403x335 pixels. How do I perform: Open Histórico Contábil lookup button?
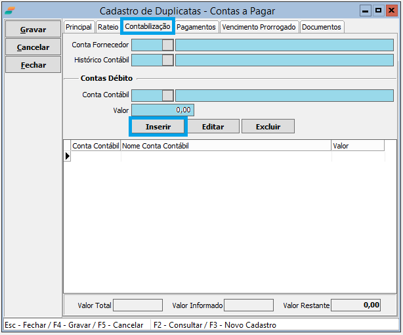pos(168,60)
